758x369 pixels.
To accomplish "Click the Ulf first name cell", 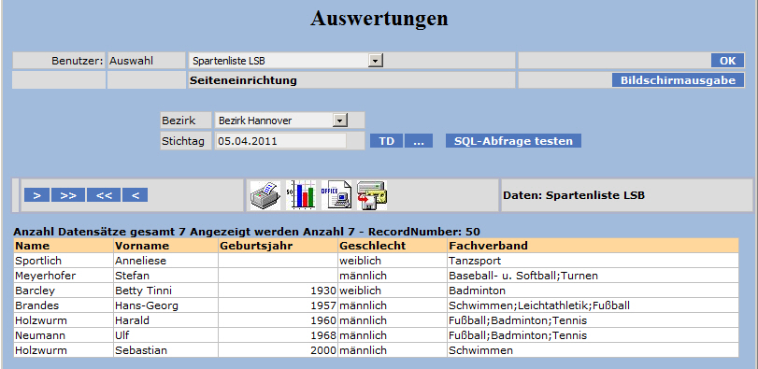I will pos(165,335).
